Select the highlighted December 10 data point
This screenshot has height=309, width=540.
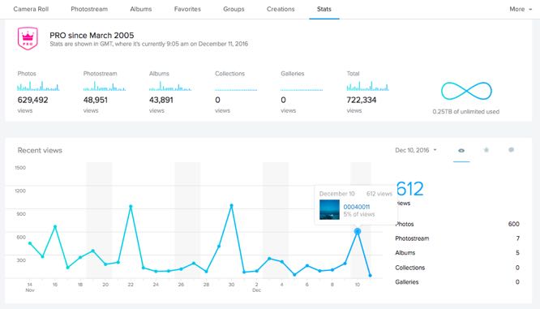pos(357,231)
